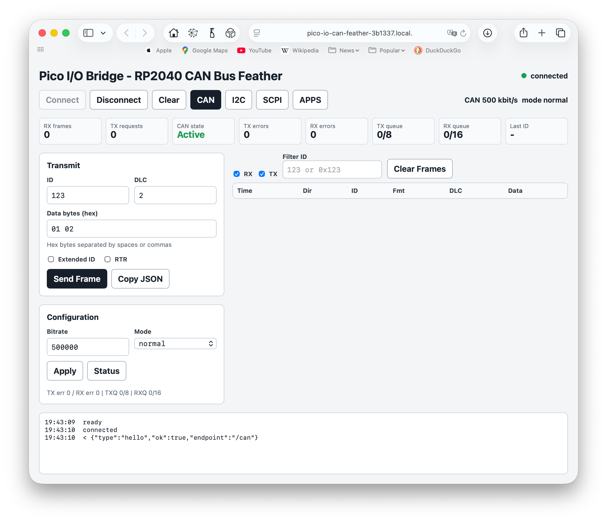Click the web-shaped extension icon
Viewport: 607px width, 522px height.
click(193, 33)
